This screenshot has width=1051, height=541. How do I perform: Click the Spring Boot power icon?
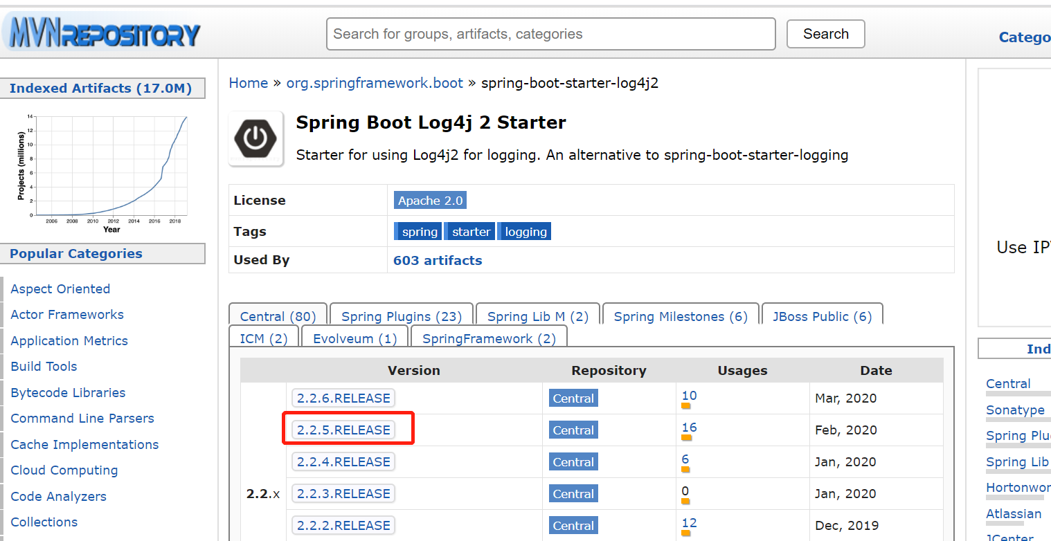(255, 138)
